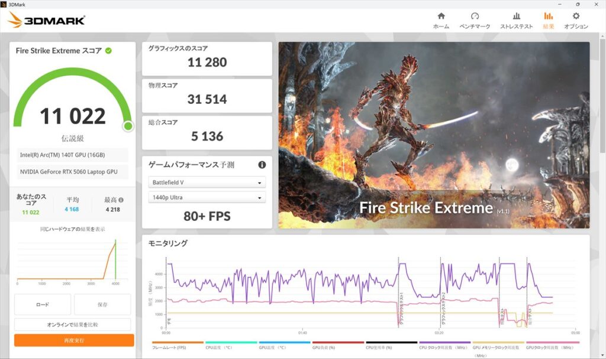Screen dimensions: 606x359
Task: Open the ベンチマーク tab
Action: pos(475,21)
